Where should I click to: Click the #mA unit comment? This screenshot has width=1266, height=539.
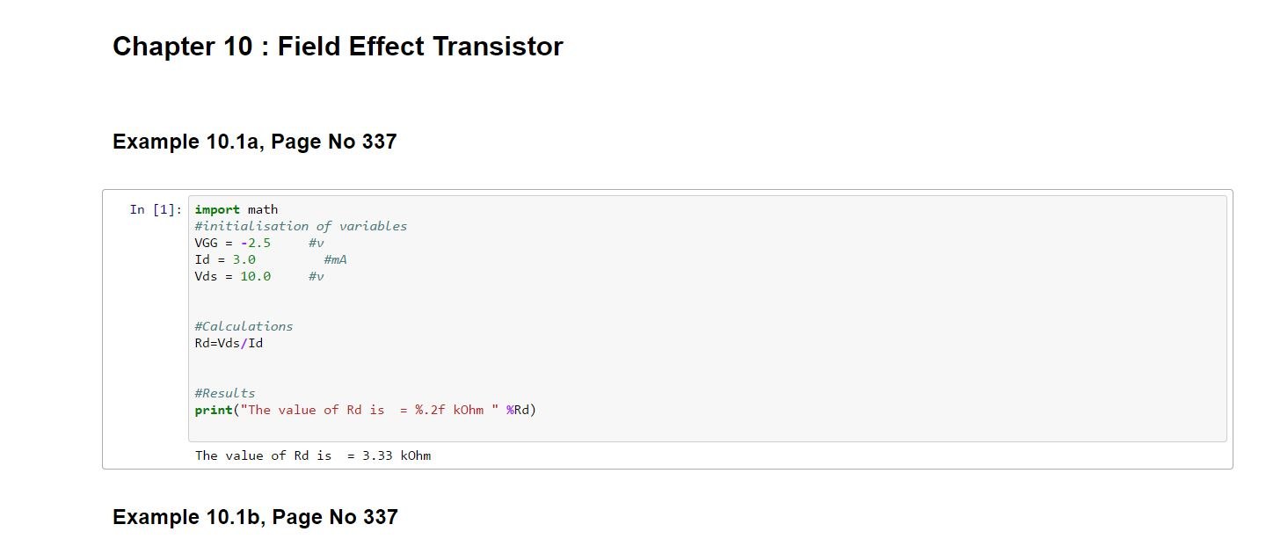pyautogui.click(x=335, y=259)
